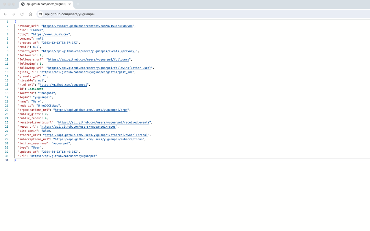
Task: Reload the page with the refresh icon
Action: [x=22, y=14]
